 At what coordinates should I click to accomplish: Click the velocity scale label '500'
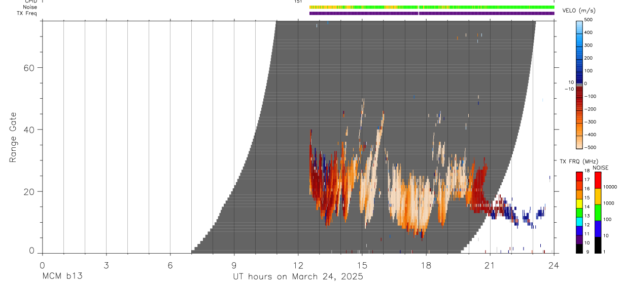point(589,20)
